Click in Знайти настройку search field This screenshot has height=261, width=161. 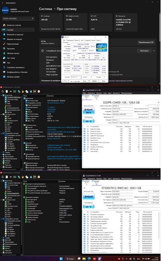tap(18, 18)
